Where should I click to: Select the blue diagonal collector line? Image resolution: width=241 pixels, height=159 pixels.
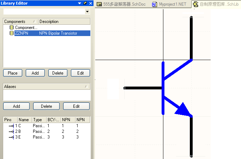click(178, 69)
